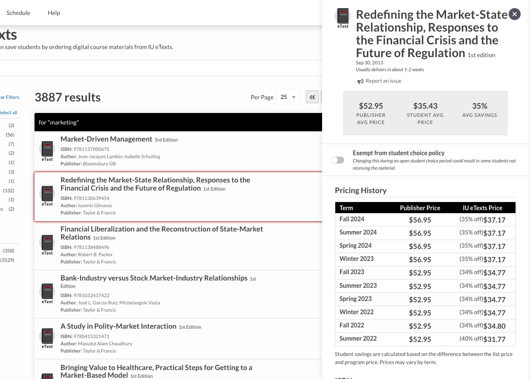Click the Spring 2023 pricing row term
The height and width of the screenshot is (379, 530).
point(356,299)
